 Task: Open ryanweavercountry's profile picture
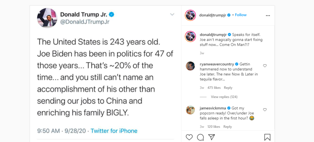190,66
